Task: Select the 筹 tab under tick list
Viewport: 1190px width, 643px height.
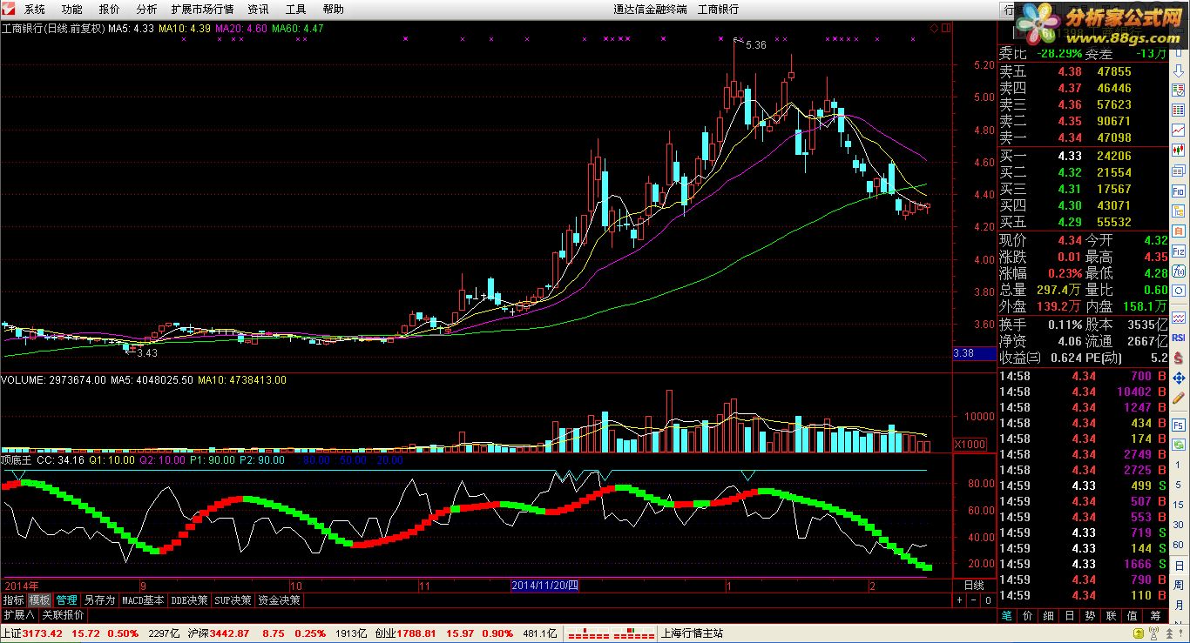Action: [x=1153, y=615]
